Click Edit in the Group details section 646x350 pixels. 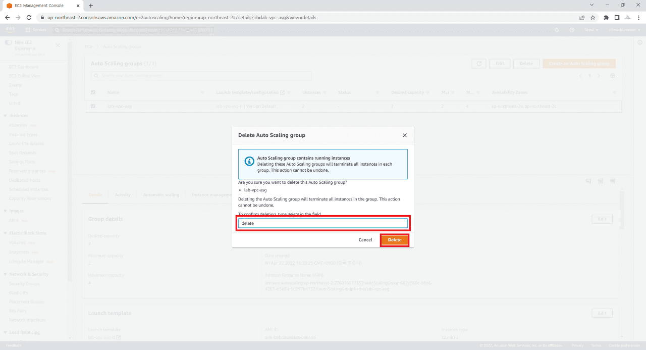(x=602, y=219)
